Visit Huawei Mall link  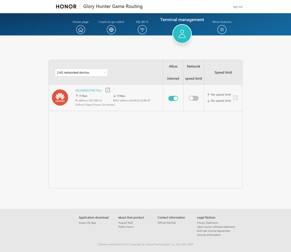click(x=125, y=223)
